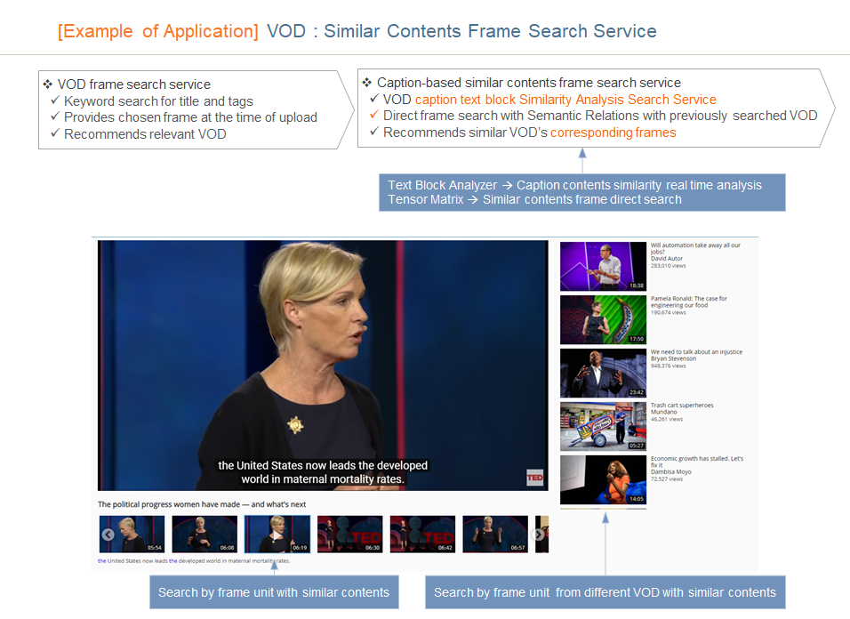Image resolution: width=850 pixels, height=619 pixels.
Task: Click the main video player of the speaker
Action: coord(323,366)
